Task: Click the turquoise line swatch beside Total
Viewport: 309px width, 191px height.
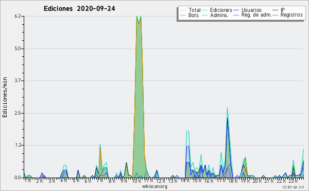Action: (x=183, y=10)
